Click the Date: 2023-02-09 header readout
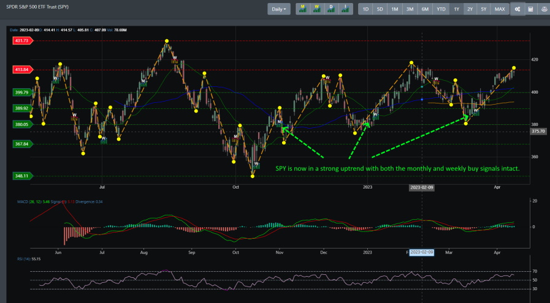 [x=24, y=30]
